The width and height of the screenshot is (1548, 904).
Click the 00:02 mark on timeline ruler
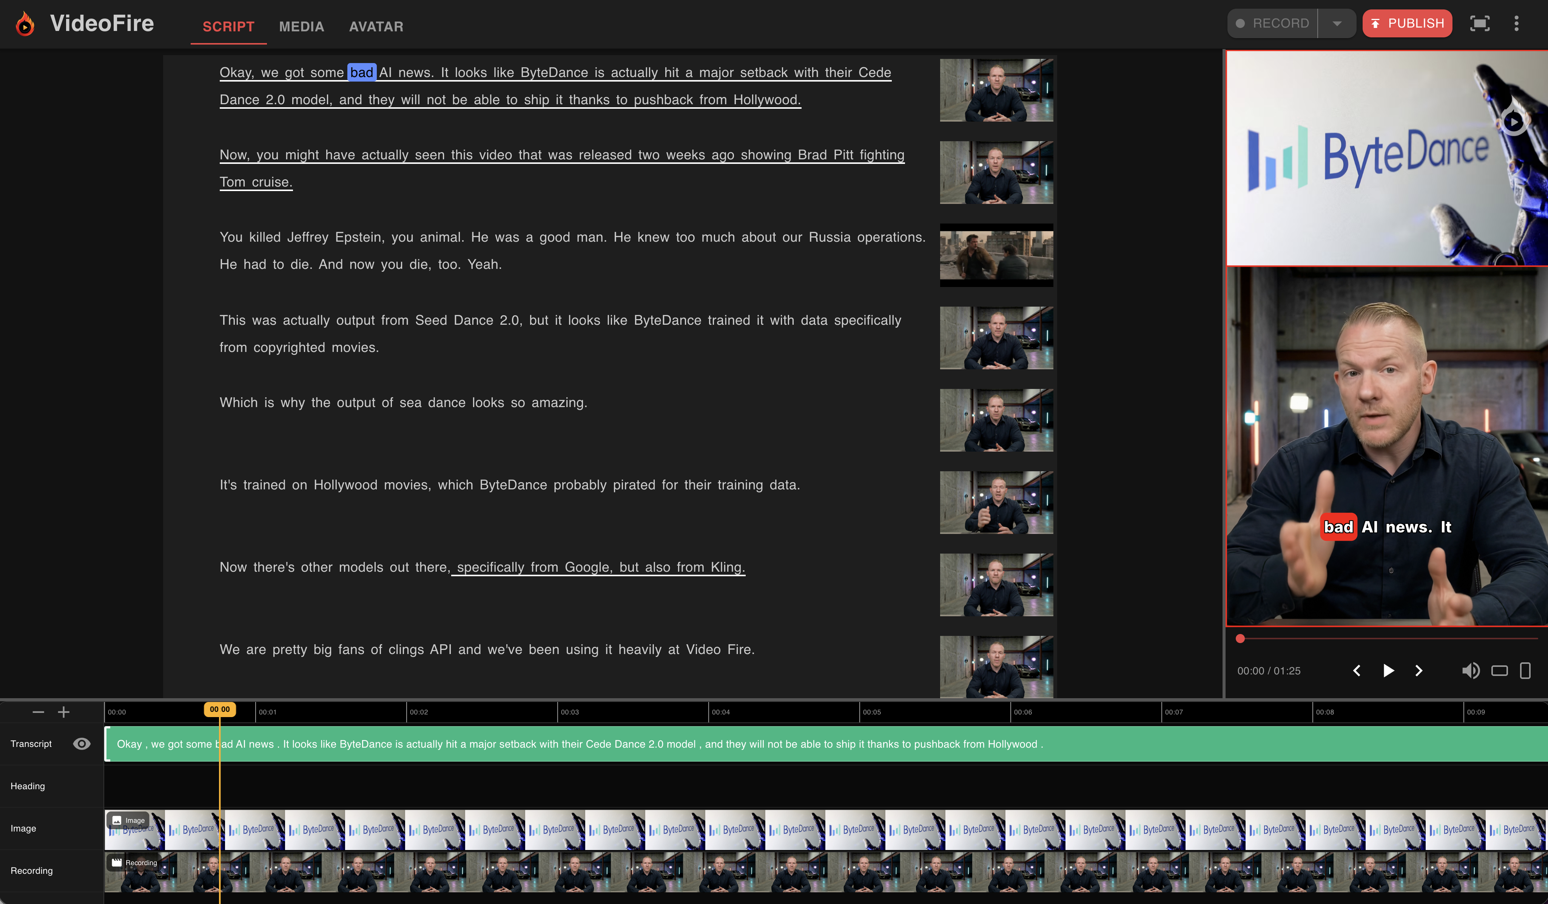point(418,712)
